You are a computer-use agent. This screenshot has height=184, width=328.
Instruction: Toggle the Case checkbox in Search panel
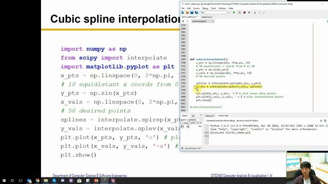pos(182,123)
